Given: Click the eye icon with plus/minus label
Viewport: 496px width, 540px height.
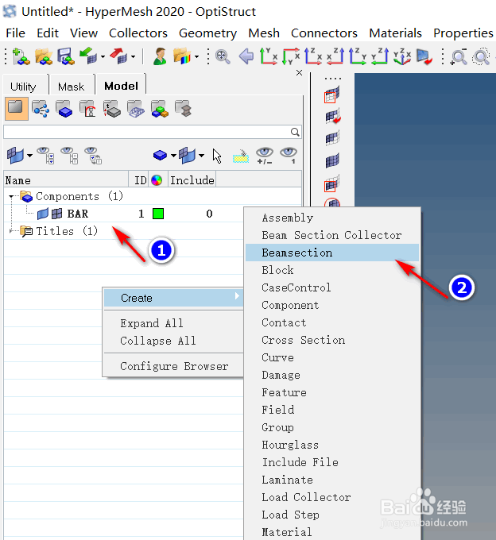Looking at the screenshot, I should [x=265, y=156].
